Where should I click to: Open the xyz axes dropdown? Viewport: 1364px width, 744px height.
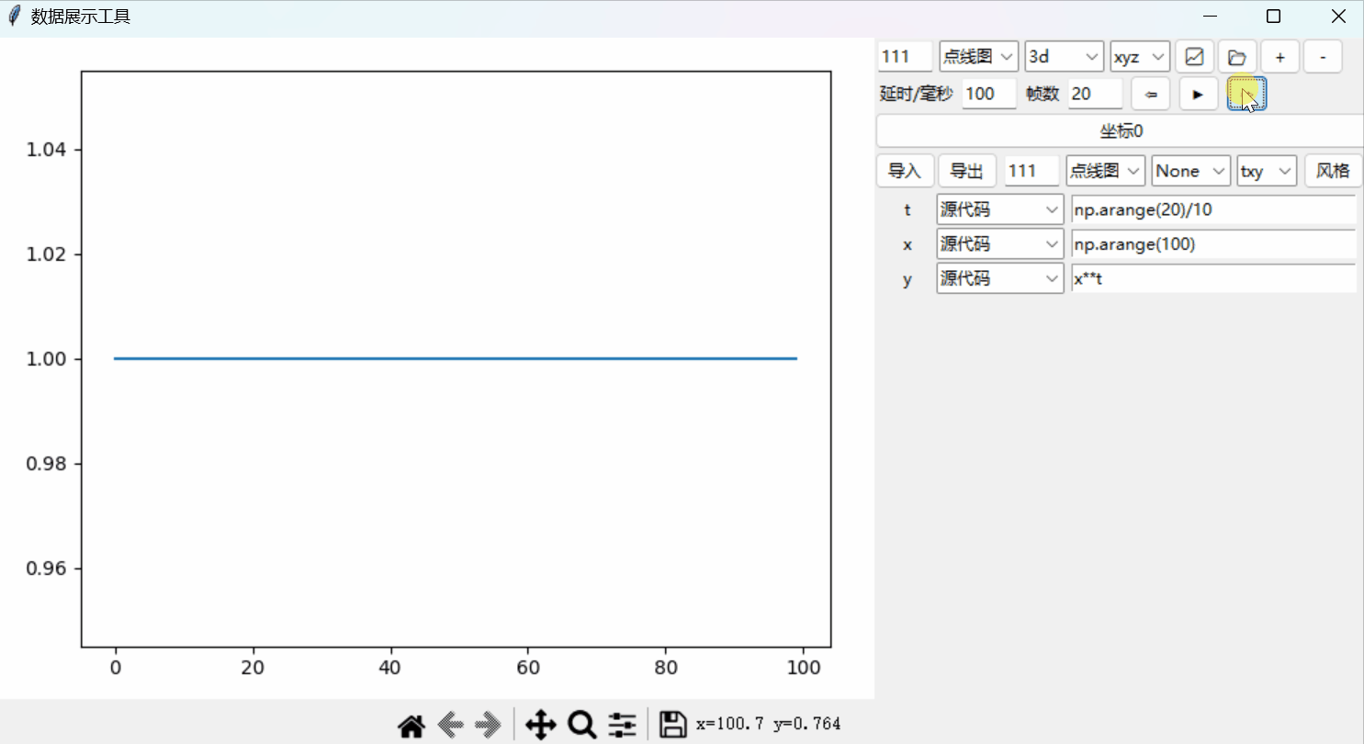[x=1140, y=57]
